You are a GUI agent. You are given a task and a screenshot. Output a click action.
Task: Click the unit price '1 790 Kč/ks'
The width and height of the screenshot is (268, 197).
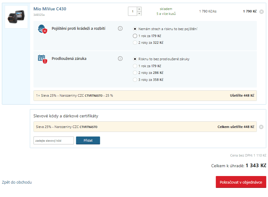[208, 11]
